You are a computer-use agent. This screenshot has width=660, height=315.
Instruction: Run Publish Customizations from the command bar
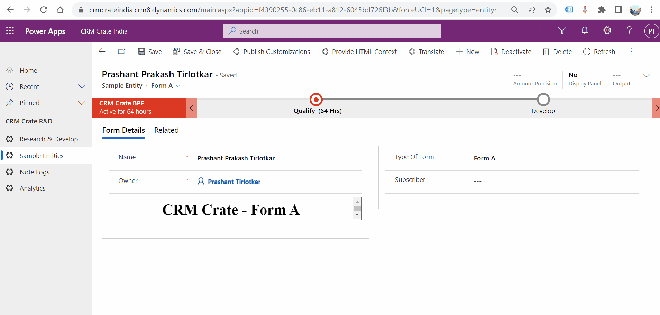tap(272, 52)
